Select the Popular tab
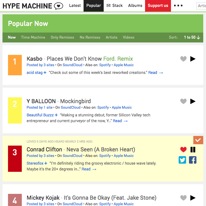The height and width of the screenshot is (206, 206). click(x=93, y=6)
